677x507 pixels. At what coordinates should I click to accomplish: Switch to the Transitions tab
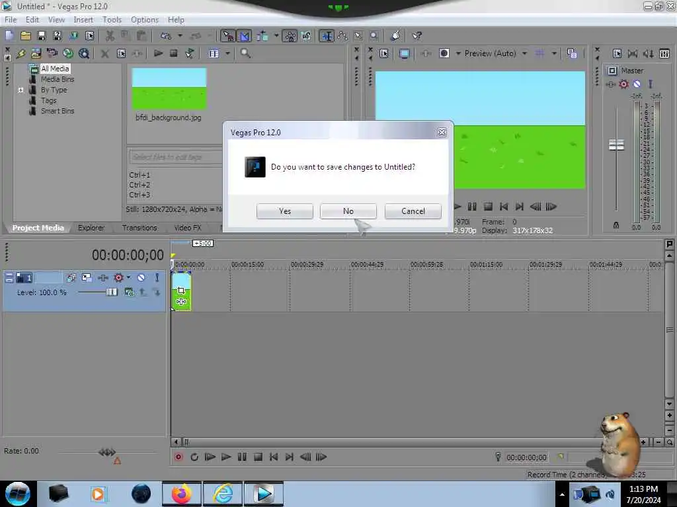[139, 228]
